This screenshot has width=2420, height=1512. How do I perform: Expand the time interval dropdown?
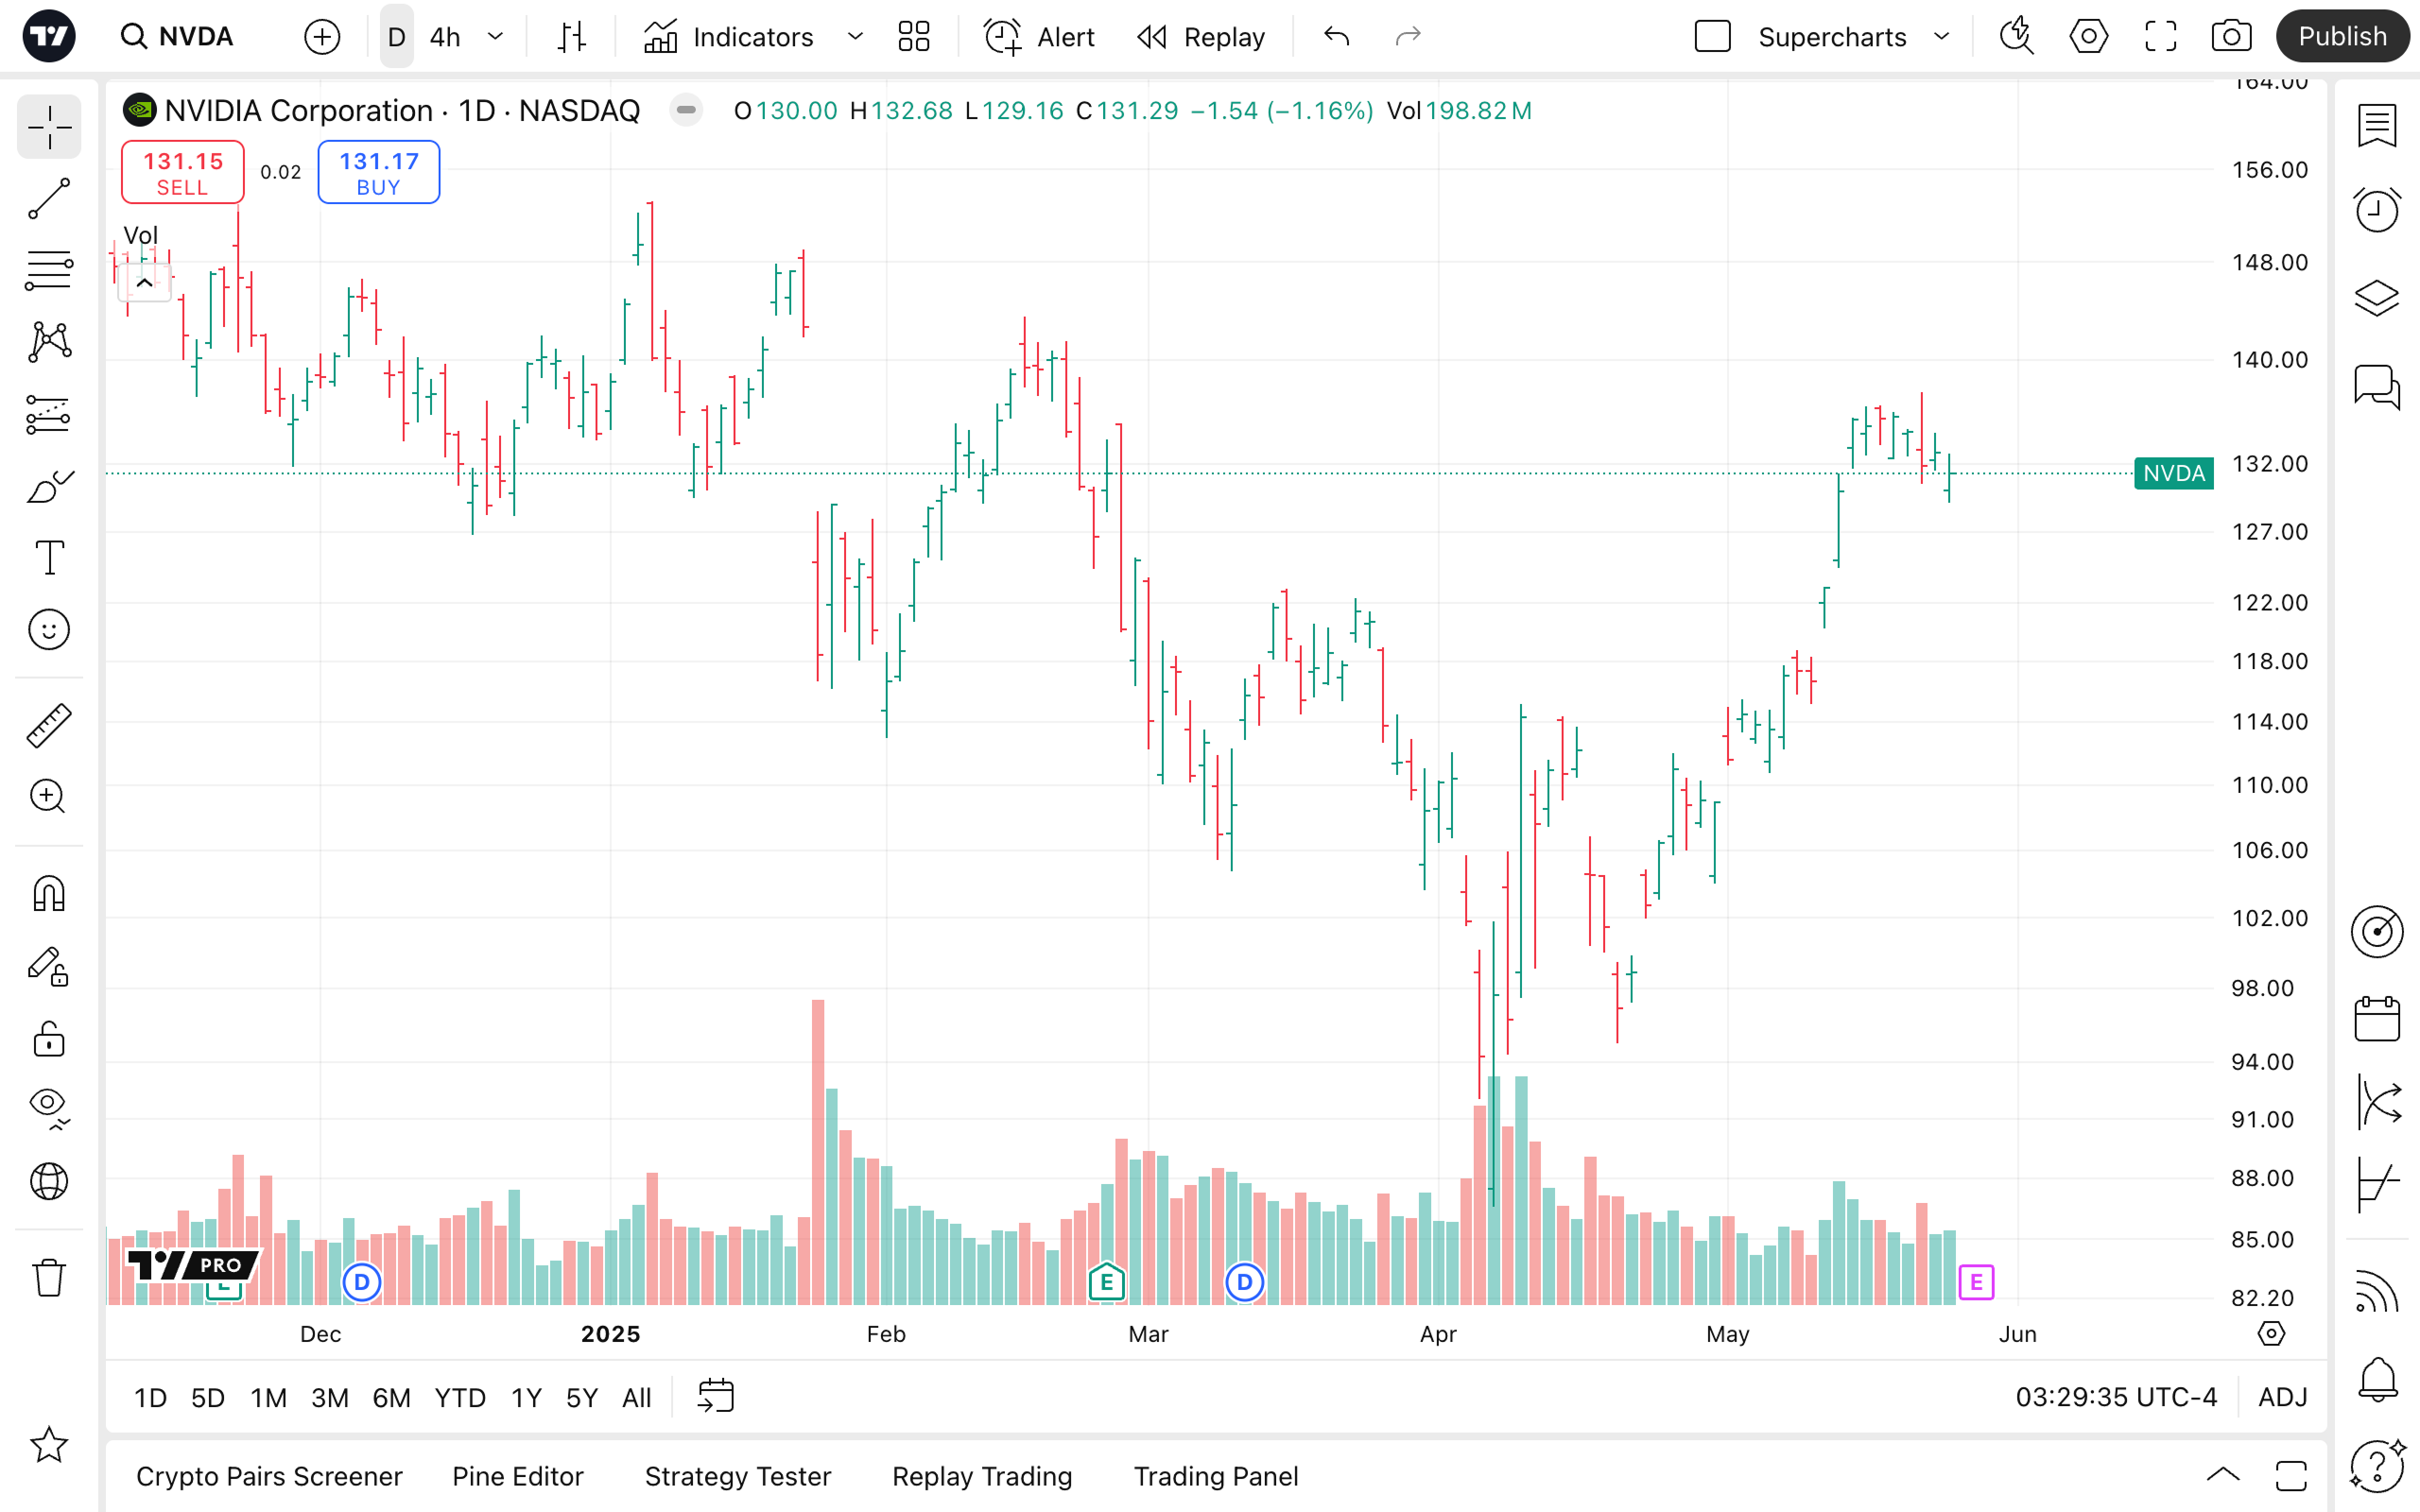point(495,37)
